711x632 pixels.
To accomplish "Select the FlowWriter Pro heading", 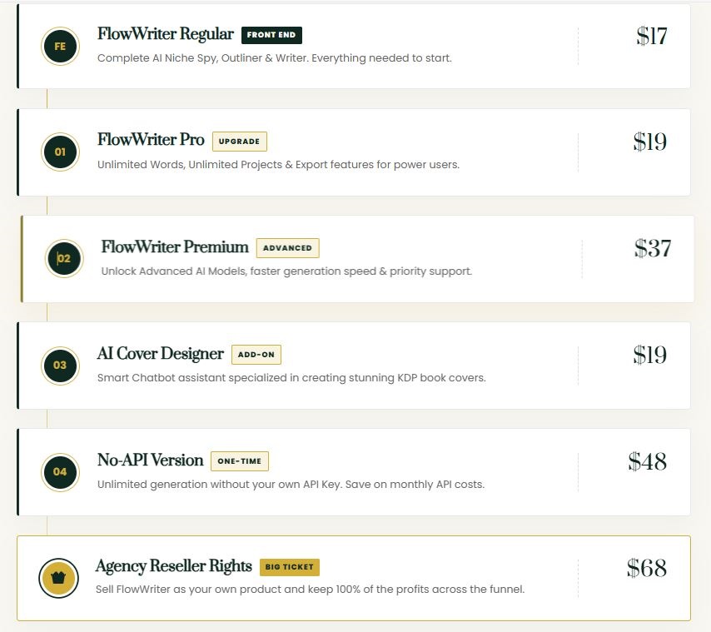I will pos(151,140).
